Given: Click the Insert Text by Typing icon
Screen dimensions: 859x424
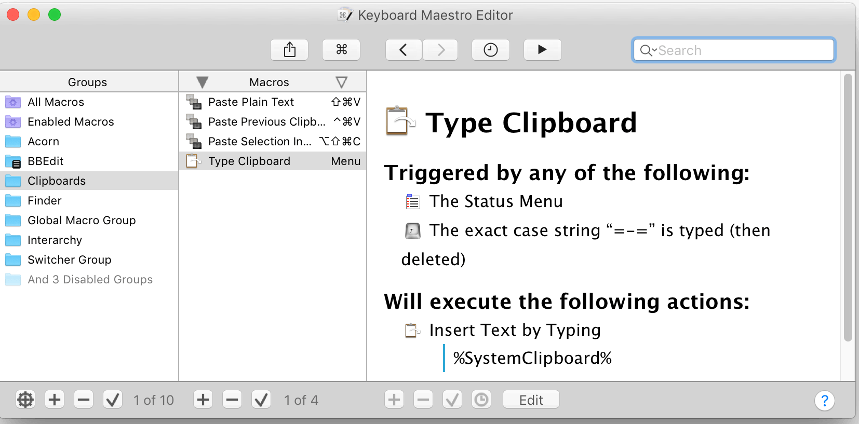Looking at the screenshot, I should coord(412,330).
